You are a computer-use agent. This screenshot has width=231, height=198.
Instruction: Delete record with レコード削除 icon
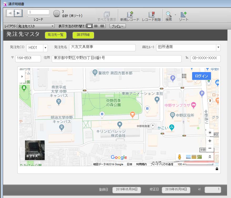pyautogui.click(x=151, y=14)
